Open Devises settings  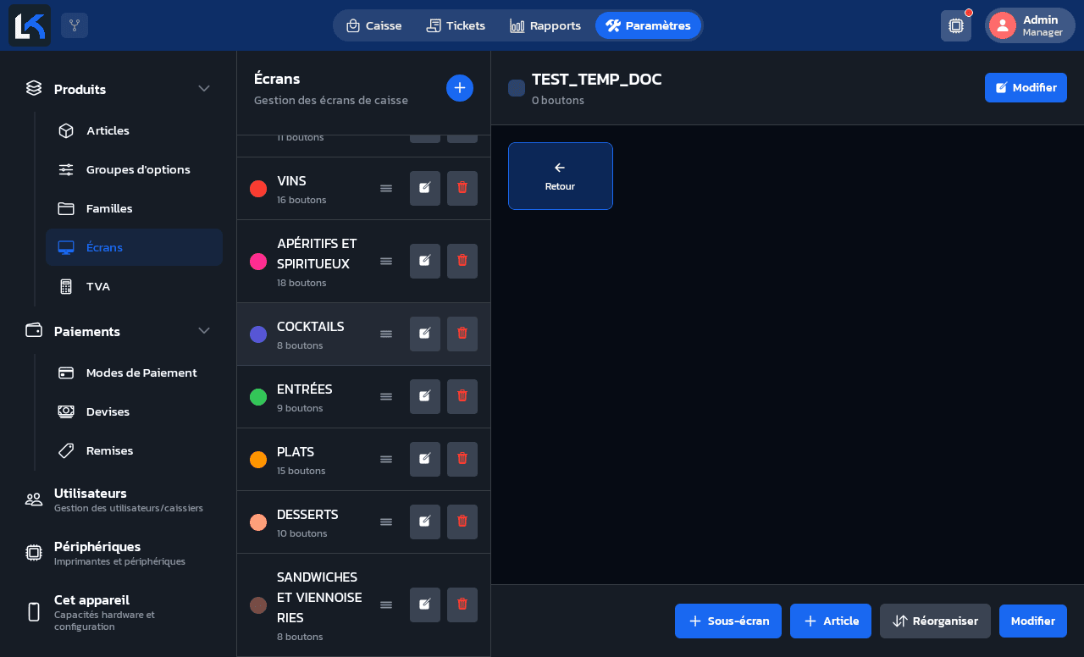coord(134,411)
